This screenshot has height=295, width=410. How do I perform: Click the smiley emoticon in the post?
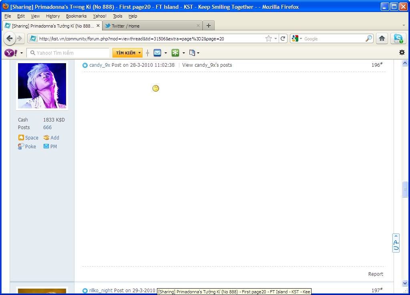(156, 88)
